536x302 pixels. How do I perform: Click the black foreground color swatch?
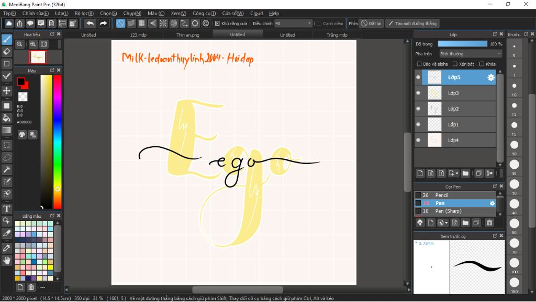[x=21, y=82]
